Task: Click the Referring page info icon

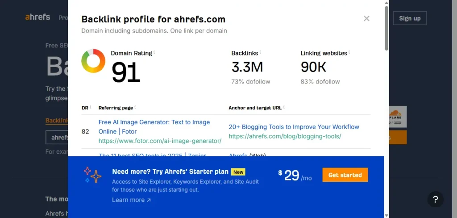Action: 135,107
